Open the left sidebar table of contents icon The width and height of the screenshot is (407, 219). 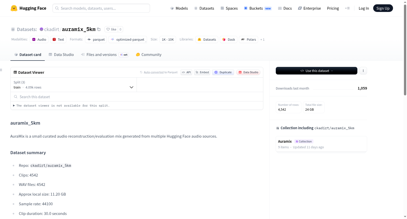[x=1, y=70]
